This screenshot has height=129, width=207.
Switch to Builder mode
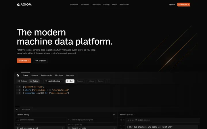22,81
